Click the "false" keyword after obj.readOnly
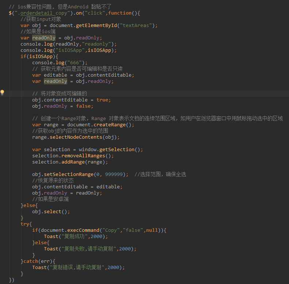 pyautogui.click(x=83, y=106)
